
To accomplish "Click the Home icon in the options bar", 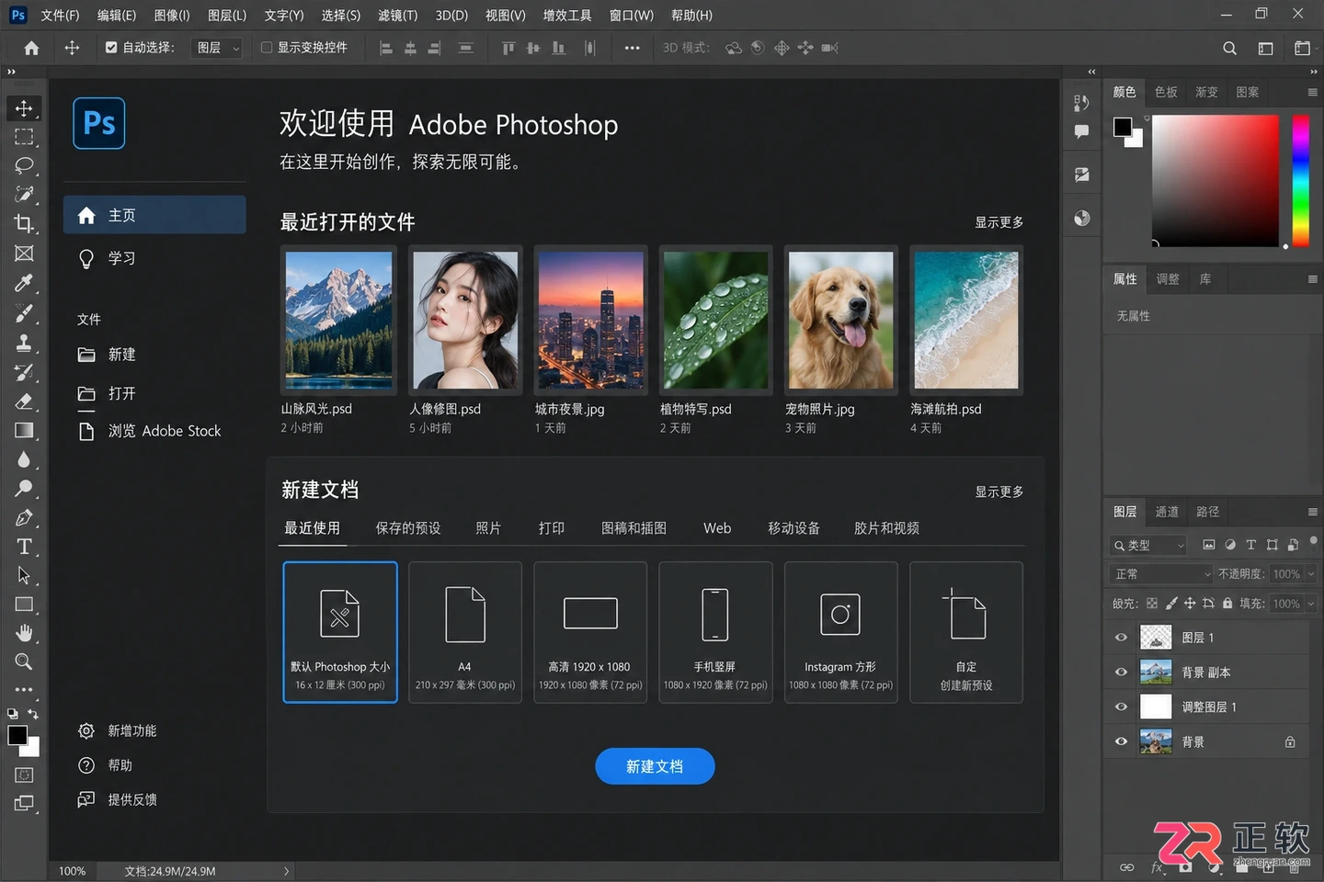I will (31, 48).
